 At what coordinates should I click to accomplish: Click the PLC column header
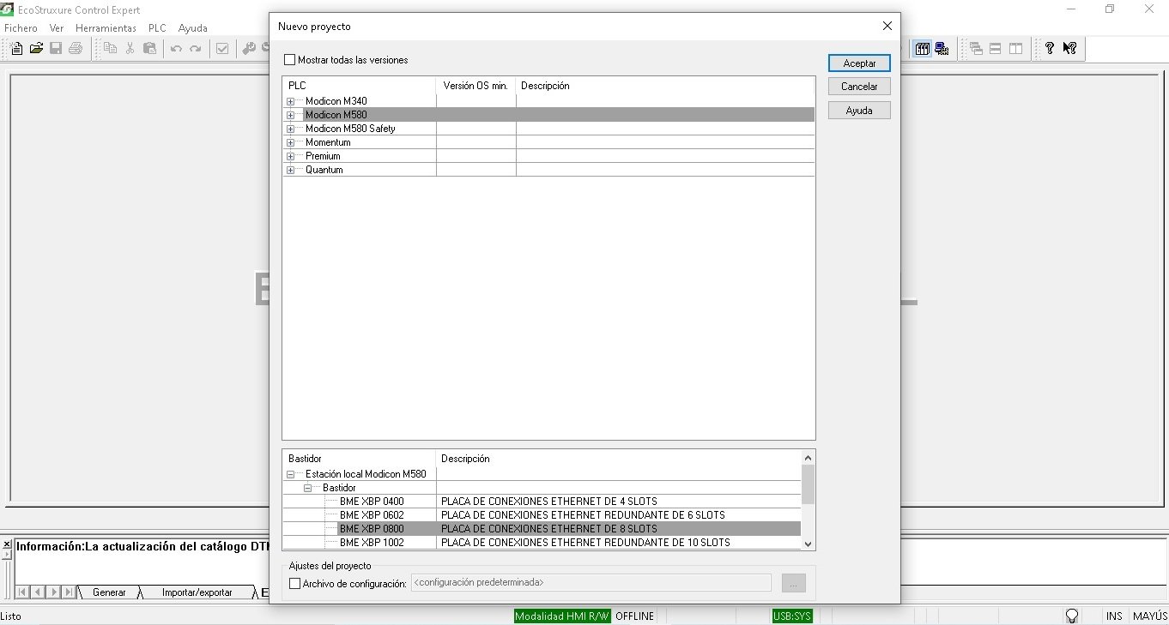click(360, 86)
